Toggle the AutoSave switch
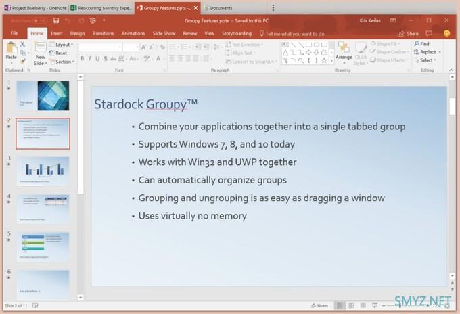 coord(39,20)
